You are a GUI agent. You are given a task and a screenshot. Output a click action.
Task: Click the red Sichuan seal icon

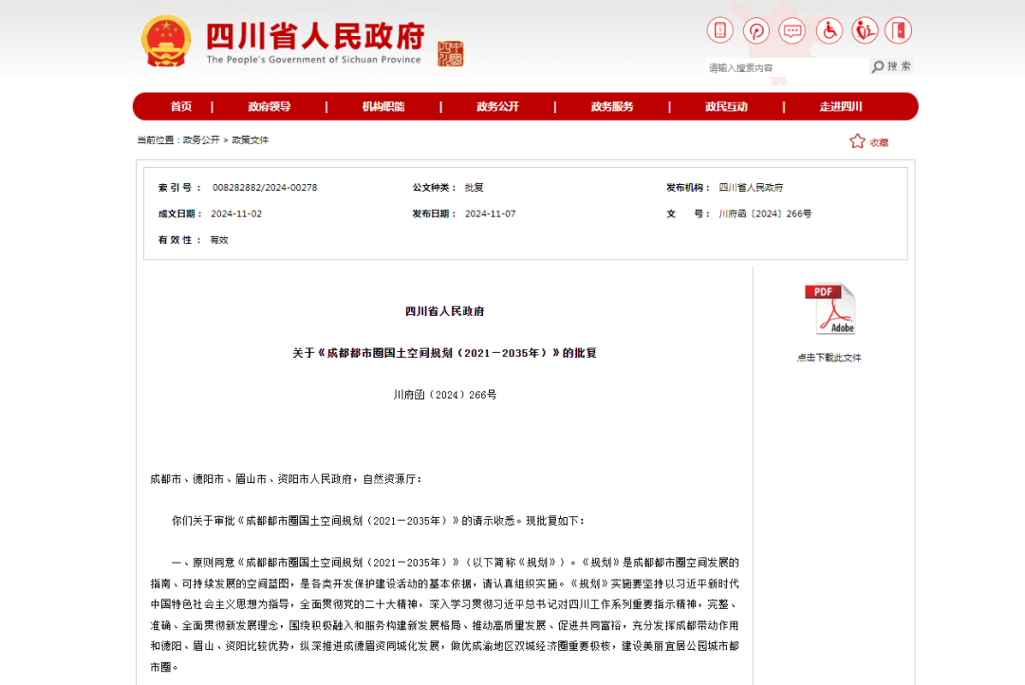(451, 53)
